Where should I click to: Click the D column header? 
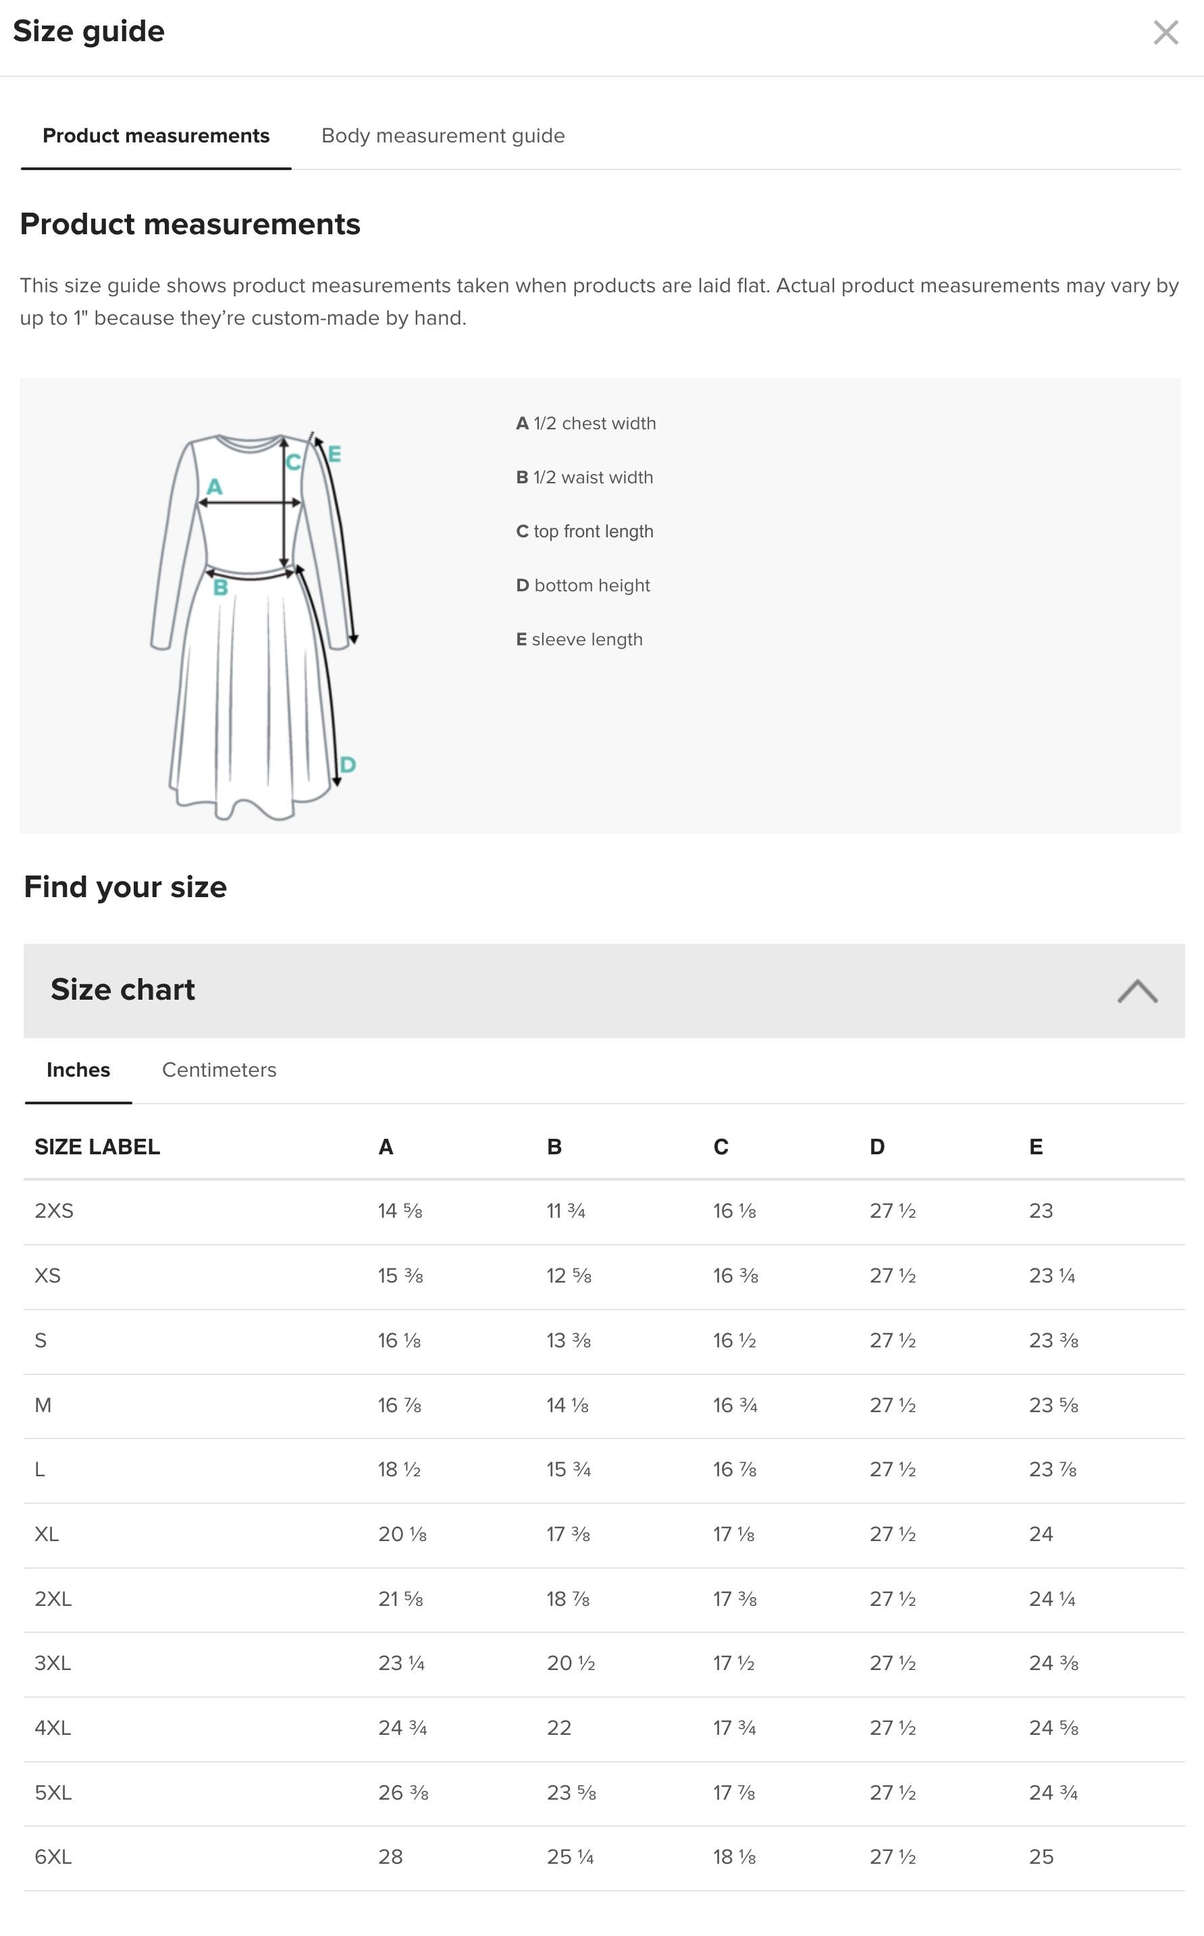[x=876, y=1147]
